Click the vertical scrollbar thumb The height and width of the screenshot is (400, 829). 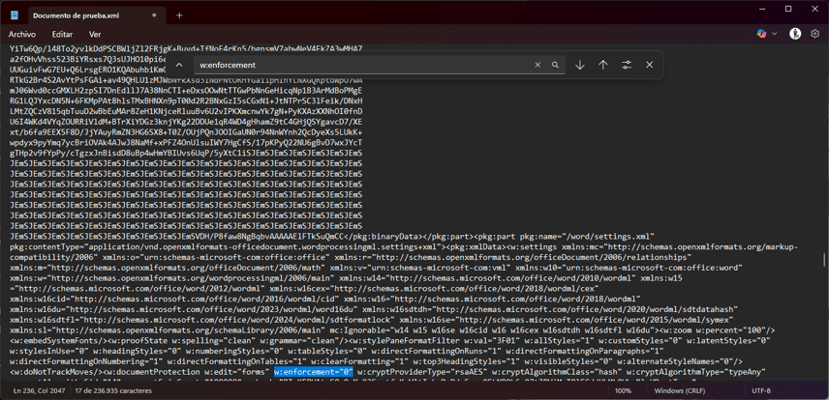click(x=824, y=260)
